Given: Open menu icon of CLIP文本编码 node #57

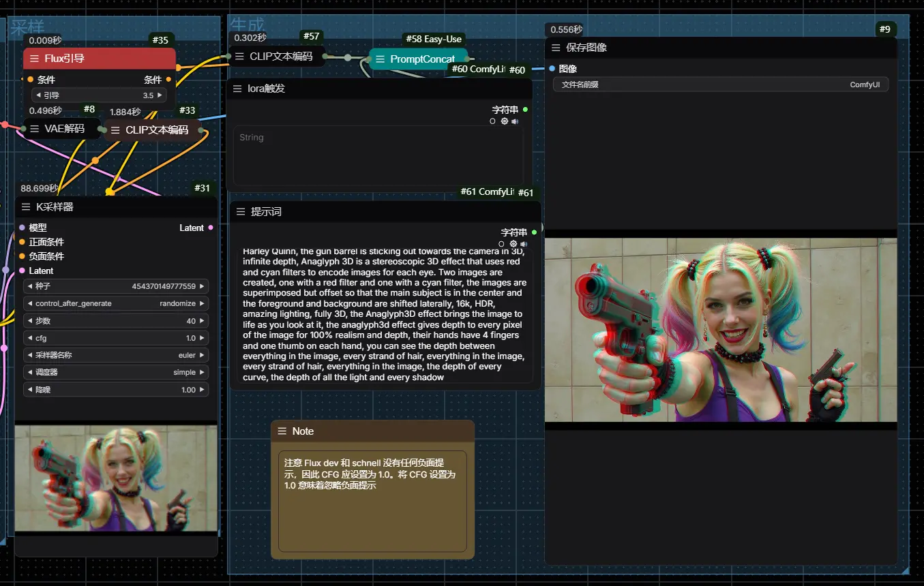Looking at the screenshot, I should [x=239, y=57].
